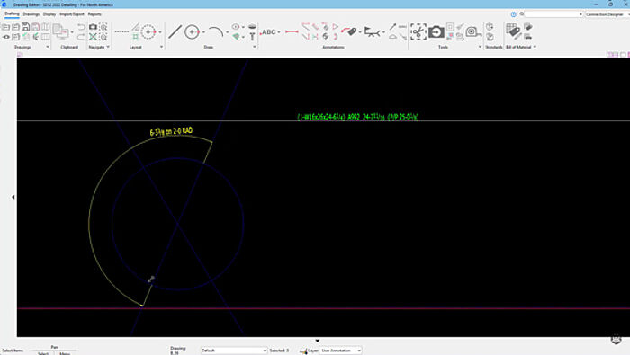Click the Save drawing floppy icon
630x355 pixels.
[25, 27]
